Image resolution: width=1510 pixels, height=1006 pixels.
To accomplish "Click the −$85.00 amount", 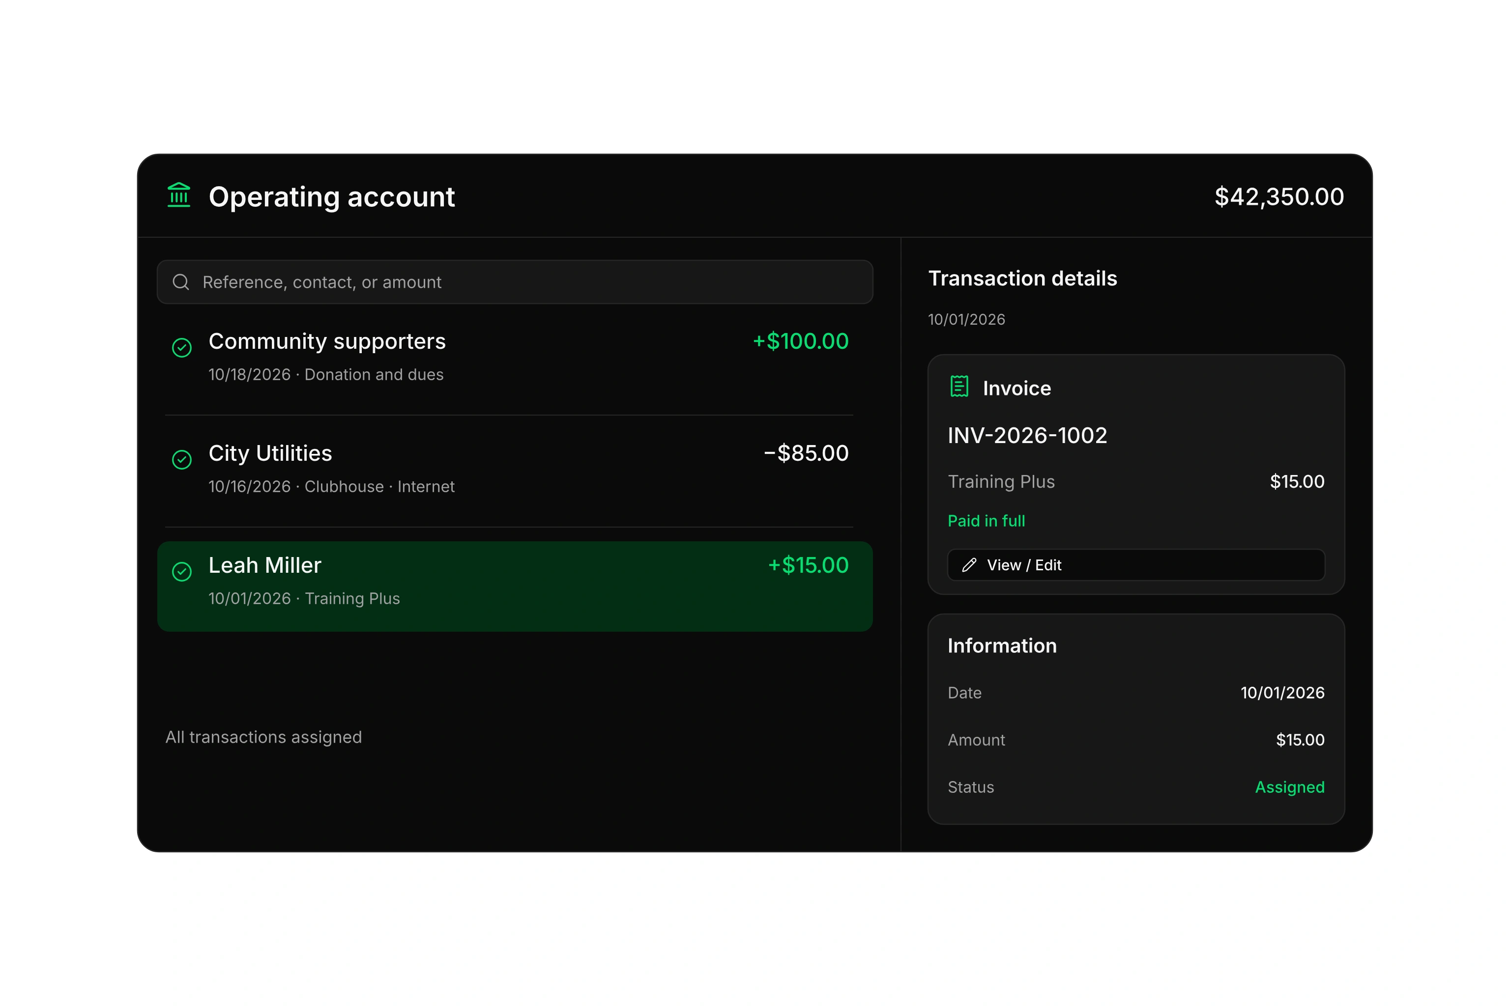I will [x=806, y=453].
